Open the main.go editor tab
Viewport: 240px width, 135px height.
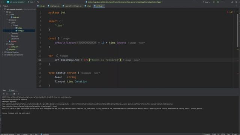click(41, 6)
